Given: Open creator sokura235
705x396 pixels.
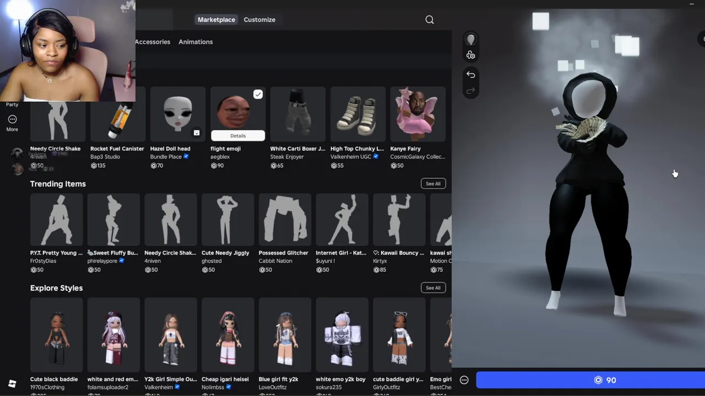Looking at the screenshot, I should (329, 387).
